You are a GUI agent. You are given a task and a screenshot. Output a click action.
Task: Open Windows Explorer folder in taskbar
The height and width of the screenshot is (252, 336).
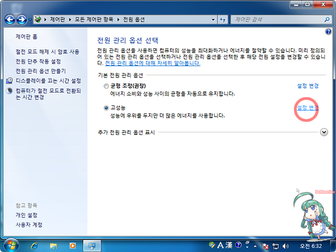54,245
